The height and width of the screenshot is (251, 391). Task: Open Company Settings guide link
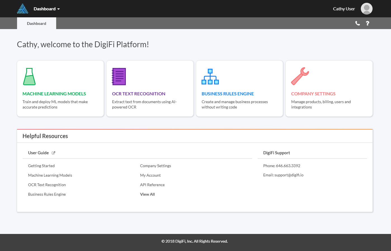pos(156,166)
